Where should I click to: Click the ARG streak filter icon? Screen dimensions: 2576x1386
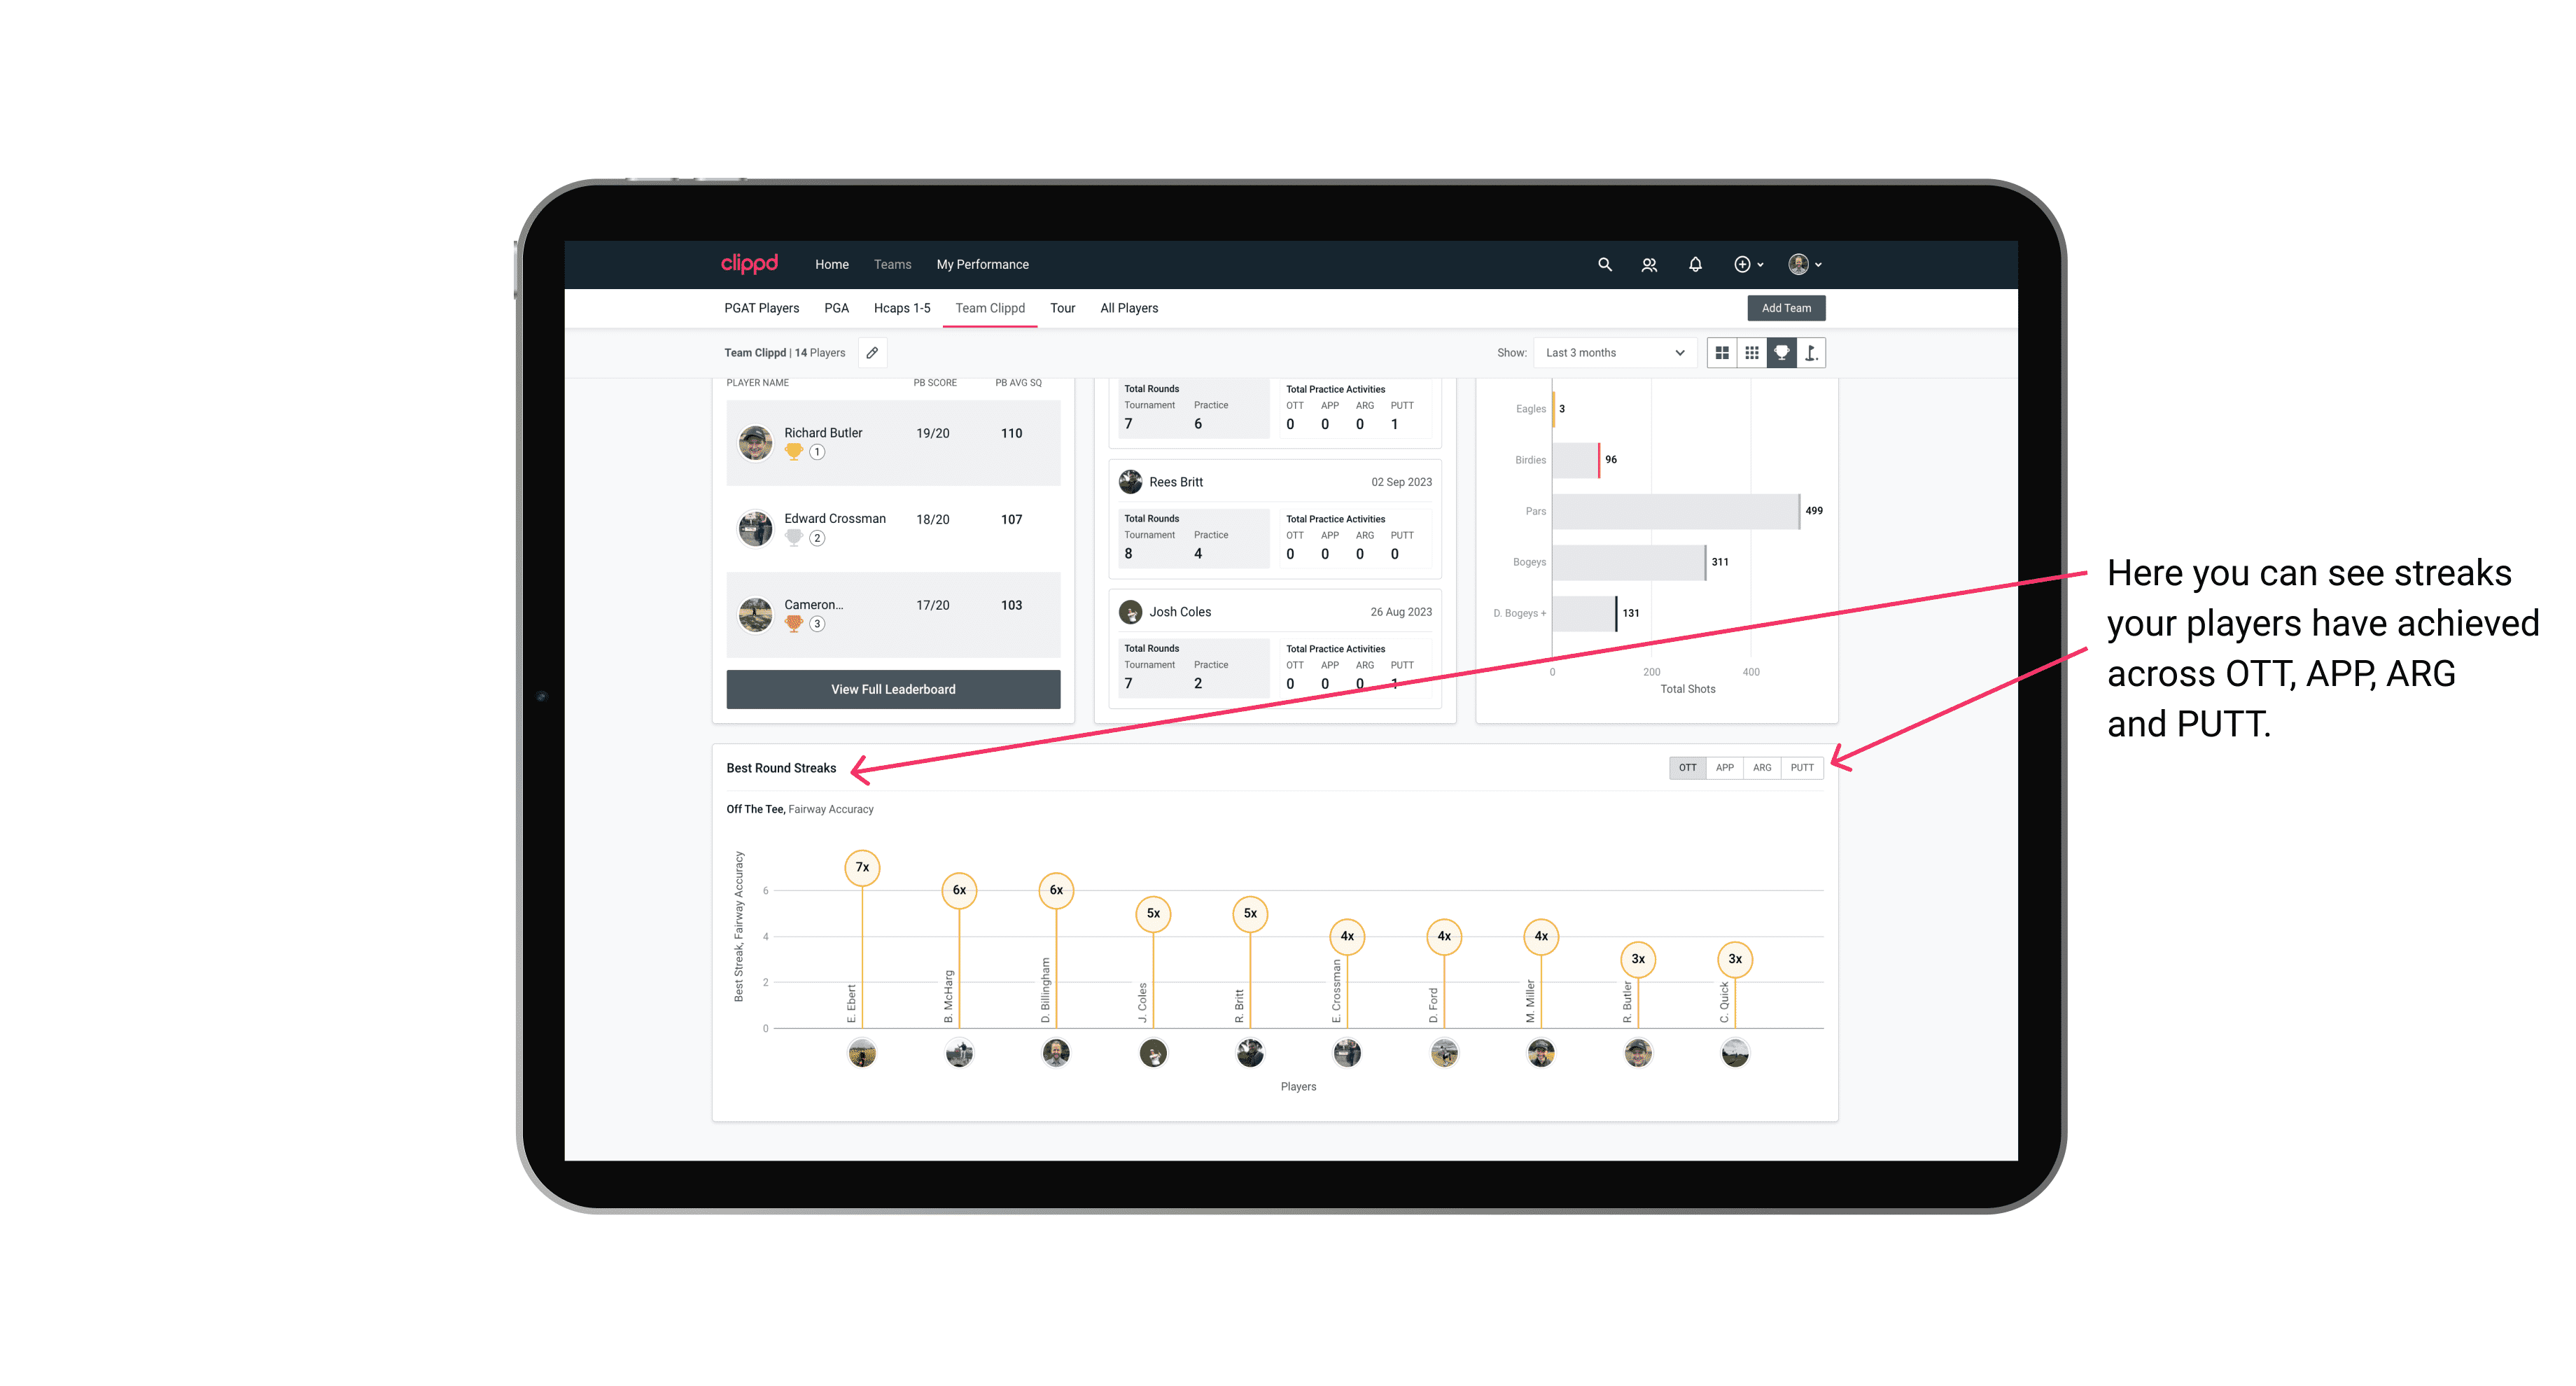pyautogui.click(x=1763, y=768)
